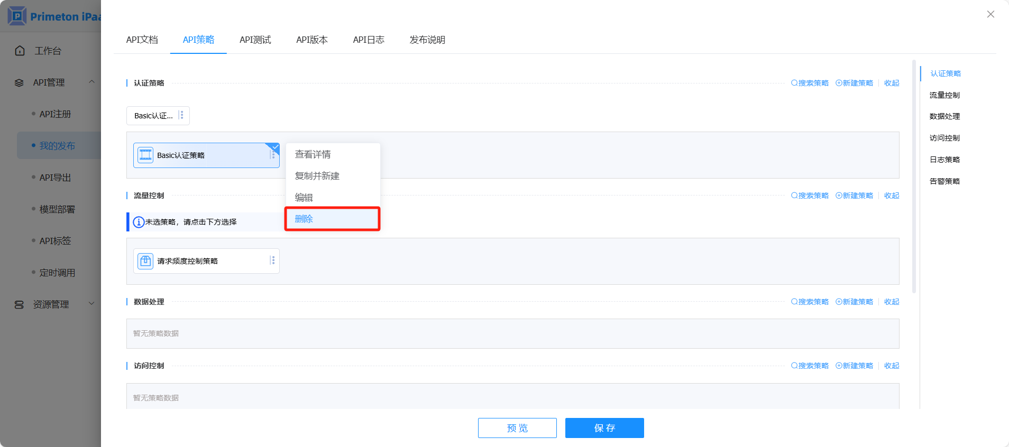Screen dimensions: 1009x447
Task: Jump to 告警策略 in the right anchor list
Action: coord(944,181)
